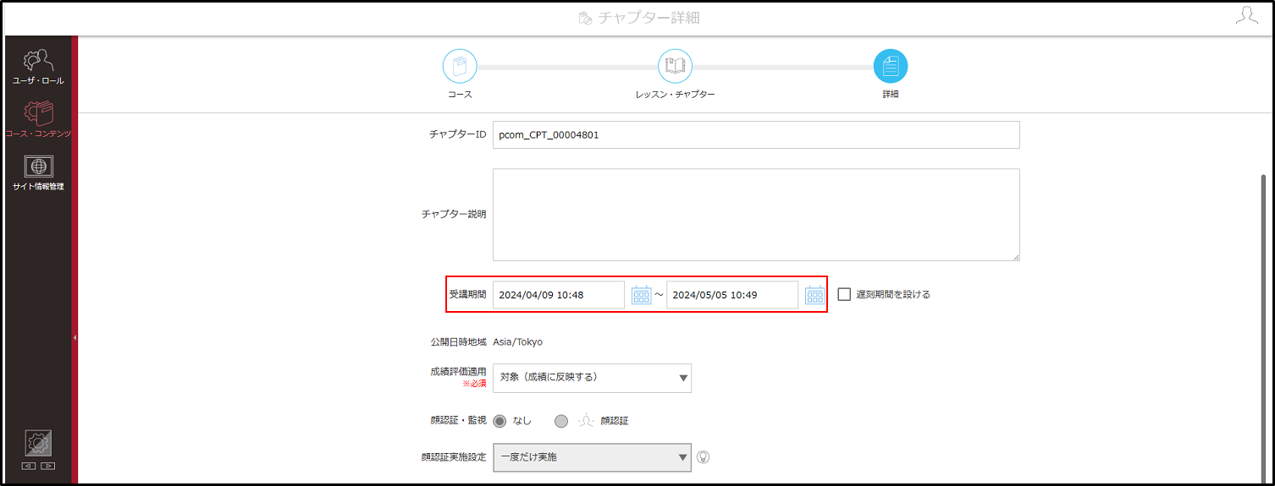Open calendar picker for end date
This screenshot has width=1275, height=486.
point(815,294)
